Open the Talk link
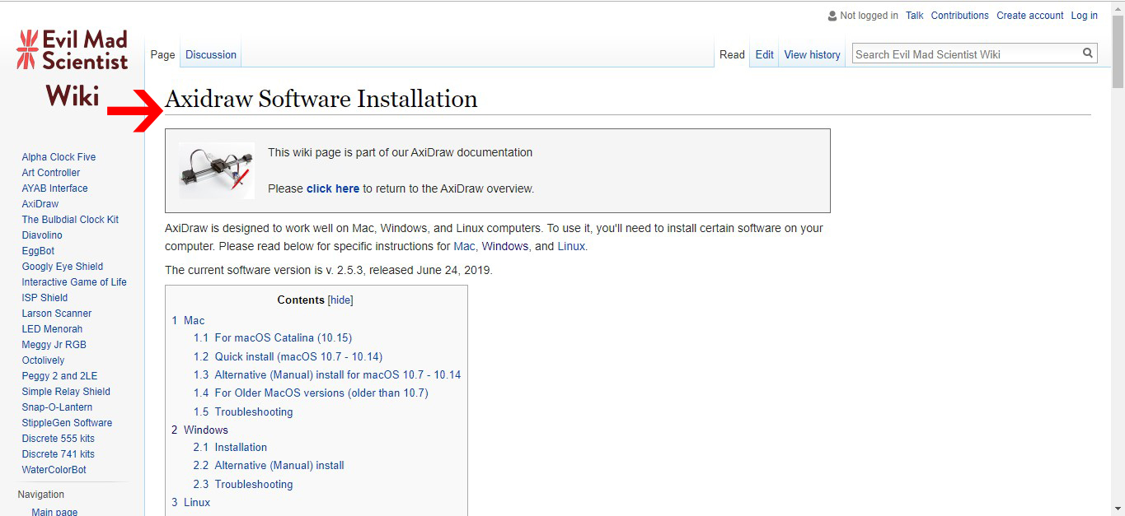Image resolution: width=1125 pixels, height=516 pixels. (915, 16)
